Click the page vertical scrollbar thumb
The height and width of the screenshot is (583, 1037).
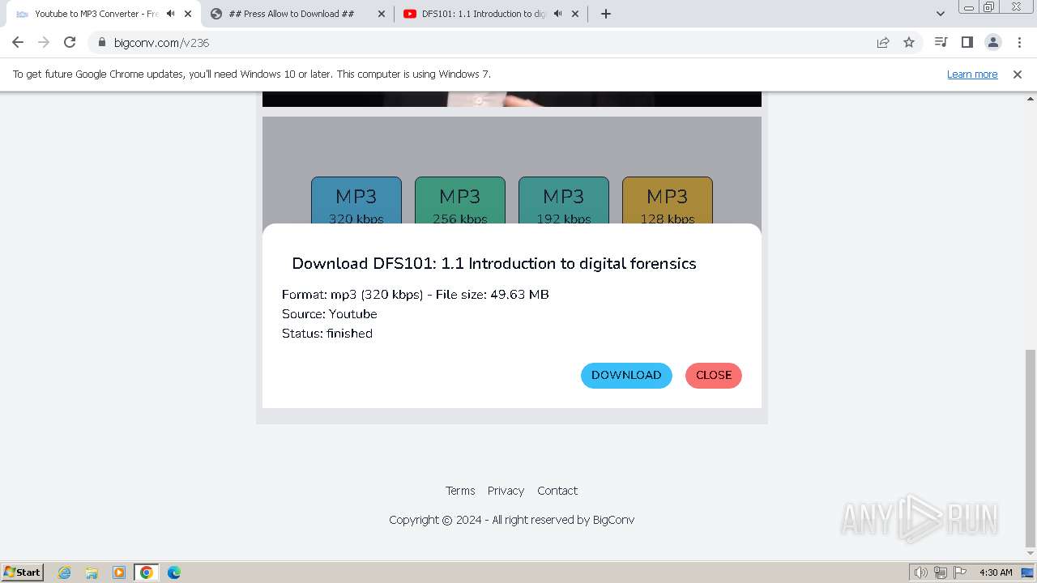[1031, 448]
